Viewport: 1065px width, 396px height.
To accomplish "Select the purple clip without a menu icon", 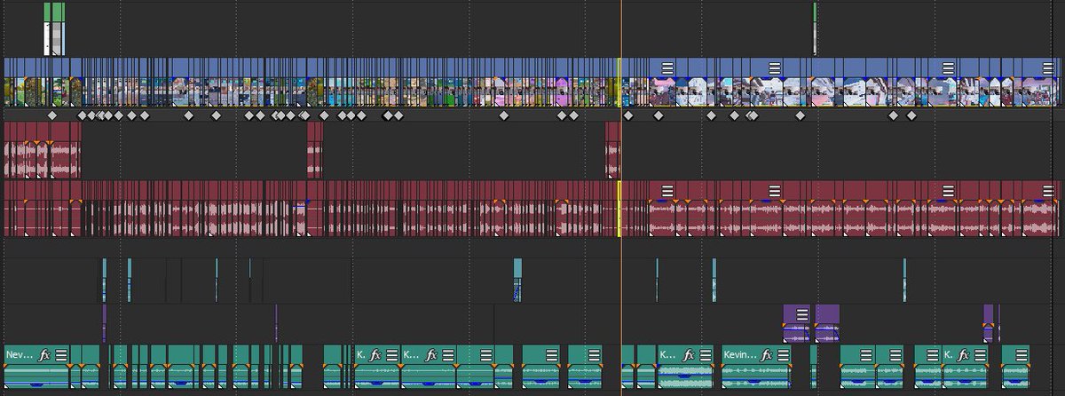I will pyautogui.click(x=827, y=323).
